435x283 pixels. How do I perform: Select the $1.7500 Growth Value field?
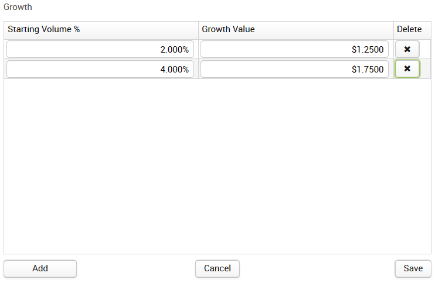tap(294, 69)
